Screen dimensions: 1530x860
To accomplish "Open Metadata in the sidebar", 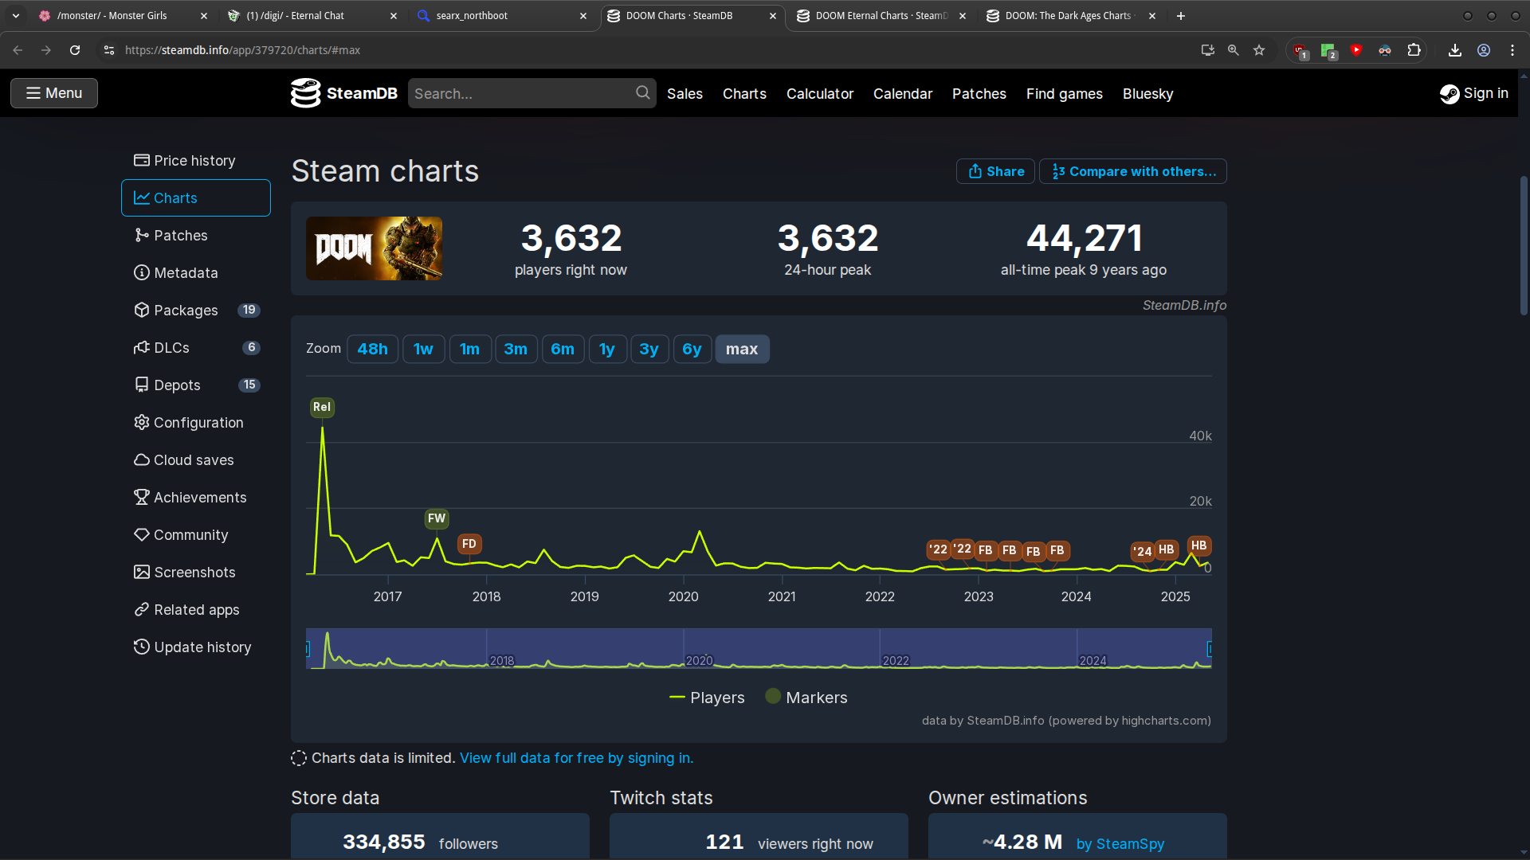I will (x=196, y=272).
